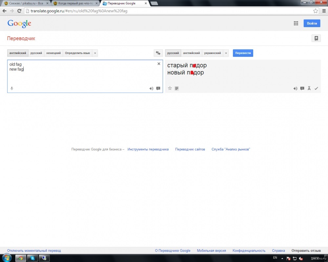Expand the source language dropdown arrow

(x=95, y=53)
